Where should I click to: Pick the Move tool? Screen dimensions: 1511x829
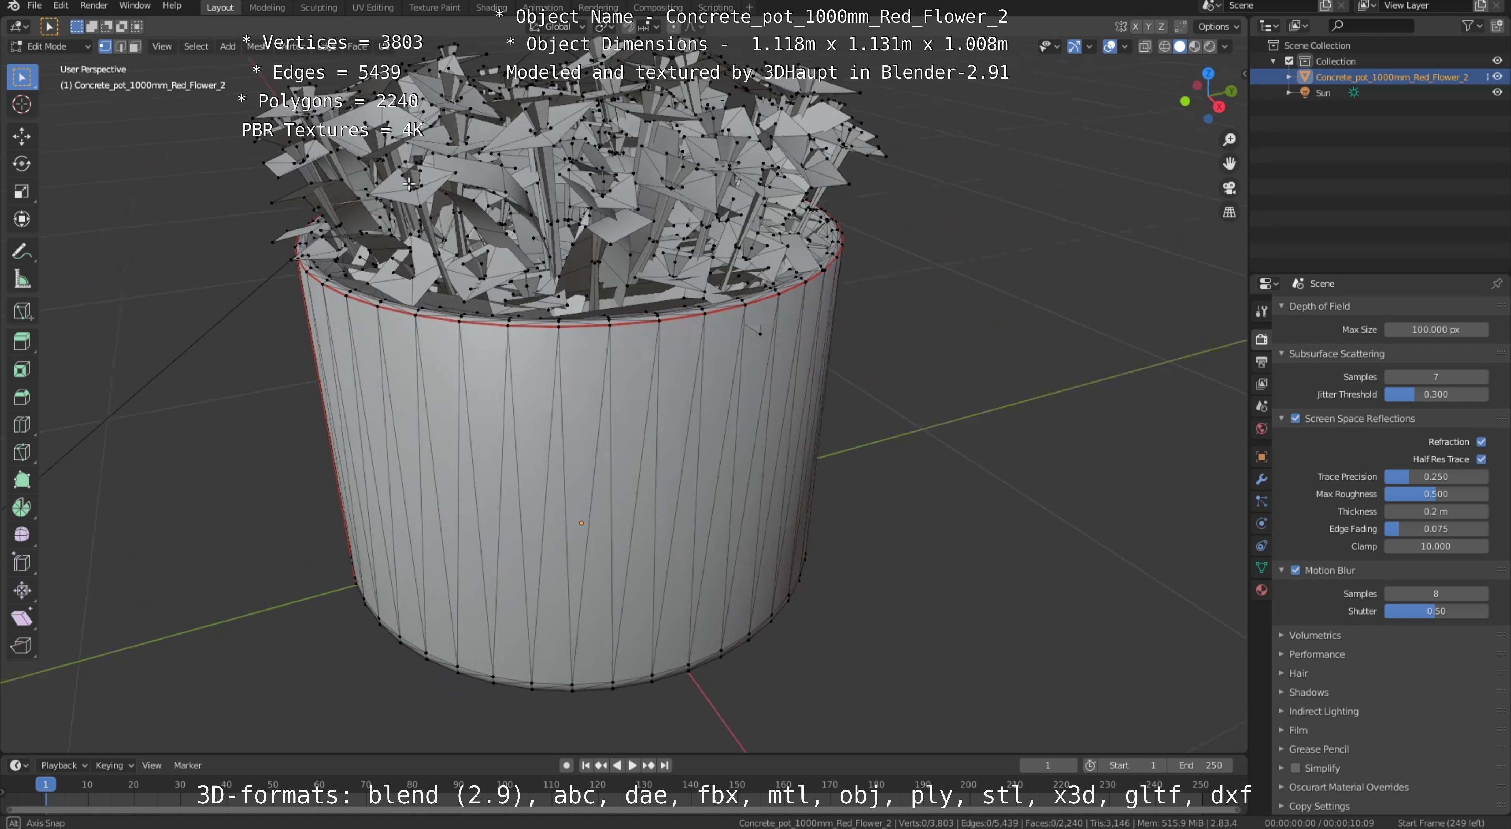point(22,136)
